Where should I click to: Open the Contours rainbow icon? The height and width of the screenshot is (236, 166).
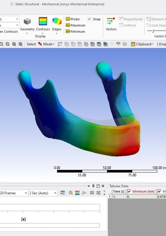coord(43,21)
